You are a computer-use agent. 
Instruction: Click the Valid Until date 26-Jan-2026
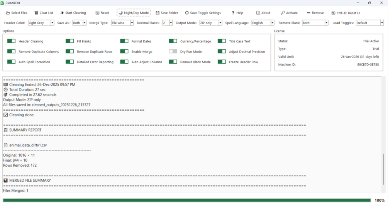[350, 57]
